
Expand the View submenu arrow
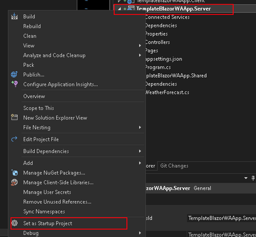[140, 46]
